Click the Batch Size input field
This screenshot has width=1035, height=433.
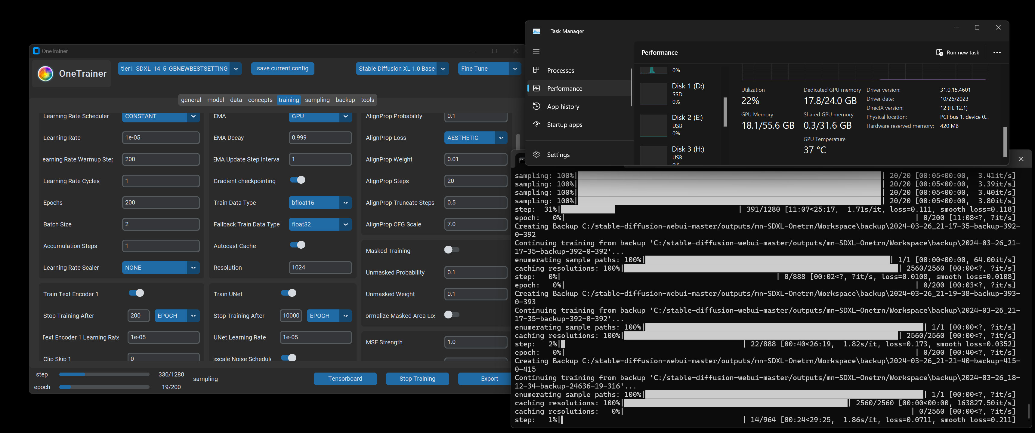(160, 224)
